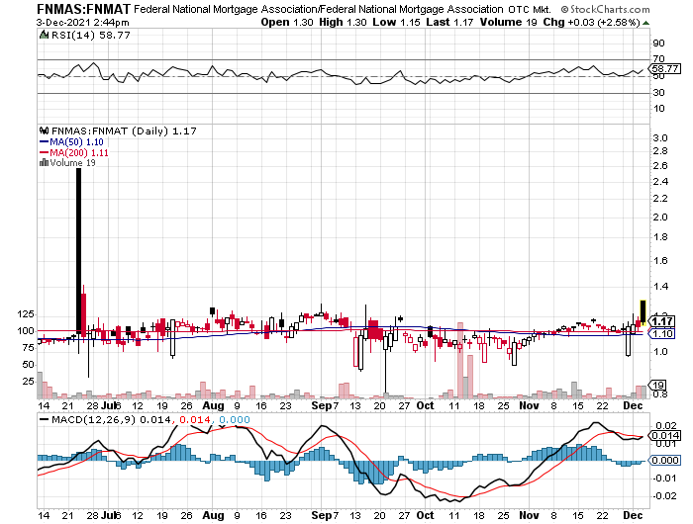This screenshot has width=693, height=524.
Task: Click the black MACD legend line
Action: (44, 420)
